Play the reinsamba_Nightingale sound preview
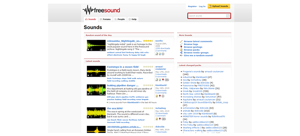Screen dimensions: 300x136 click(x=88, y=49)
